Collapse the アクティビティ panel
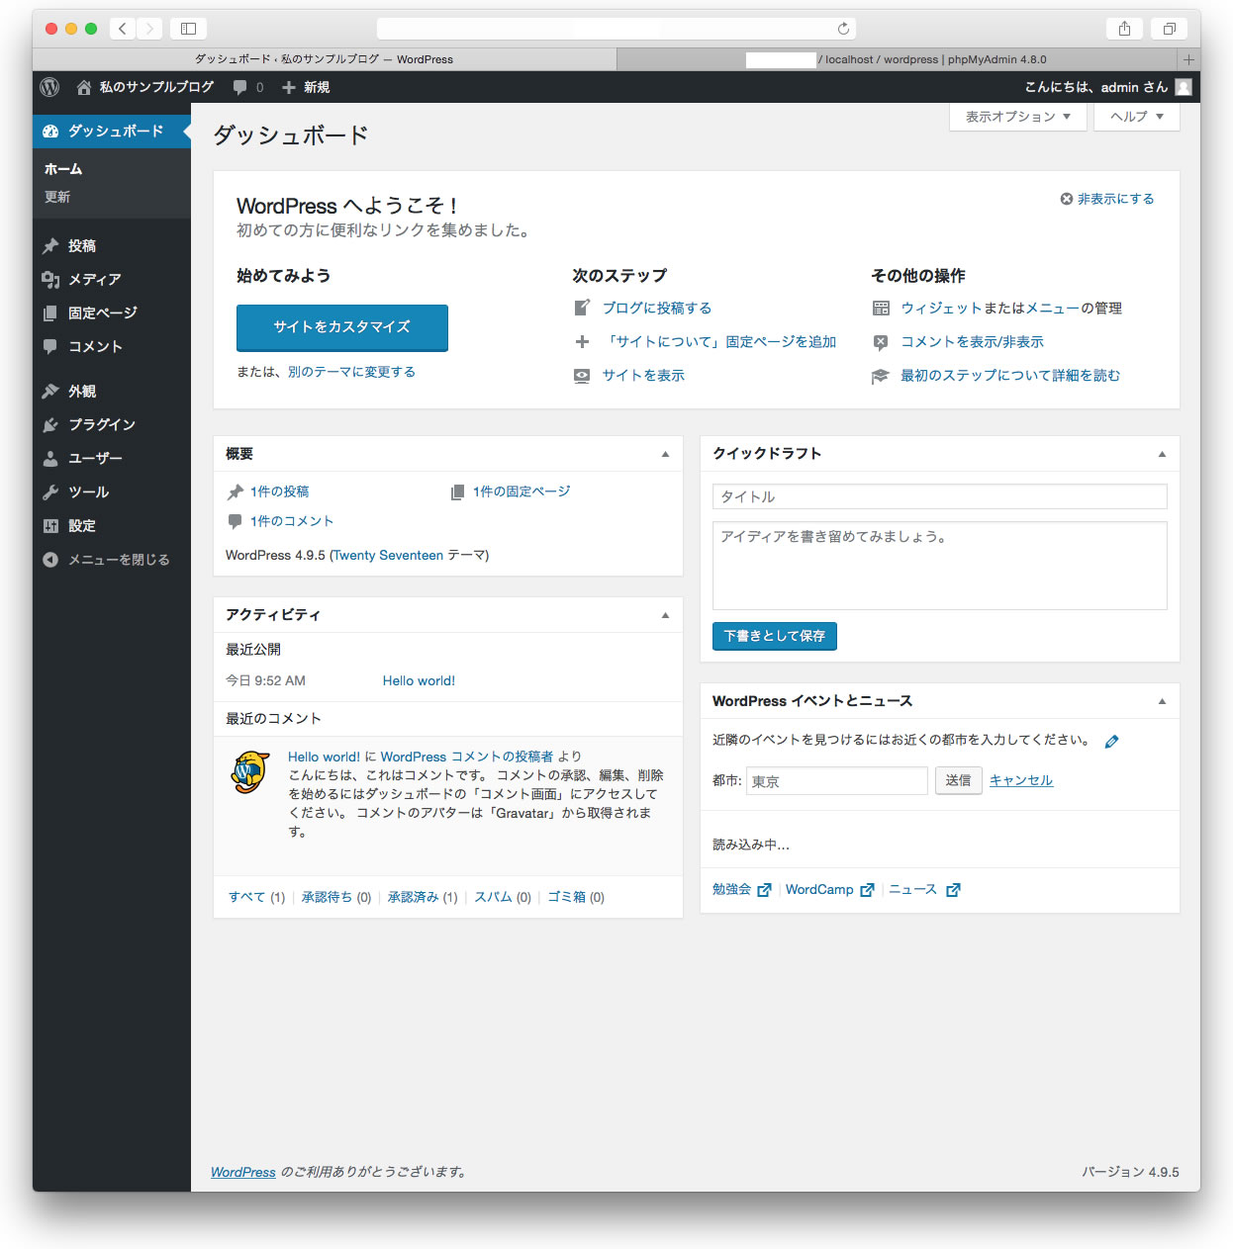 [x=665, y=615]
